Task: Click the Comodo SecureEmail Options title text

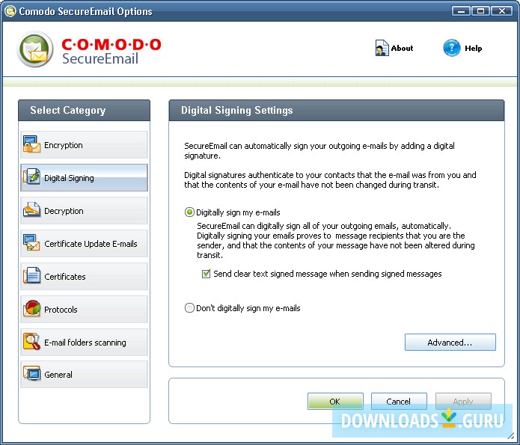Action: tap(85, 11)
